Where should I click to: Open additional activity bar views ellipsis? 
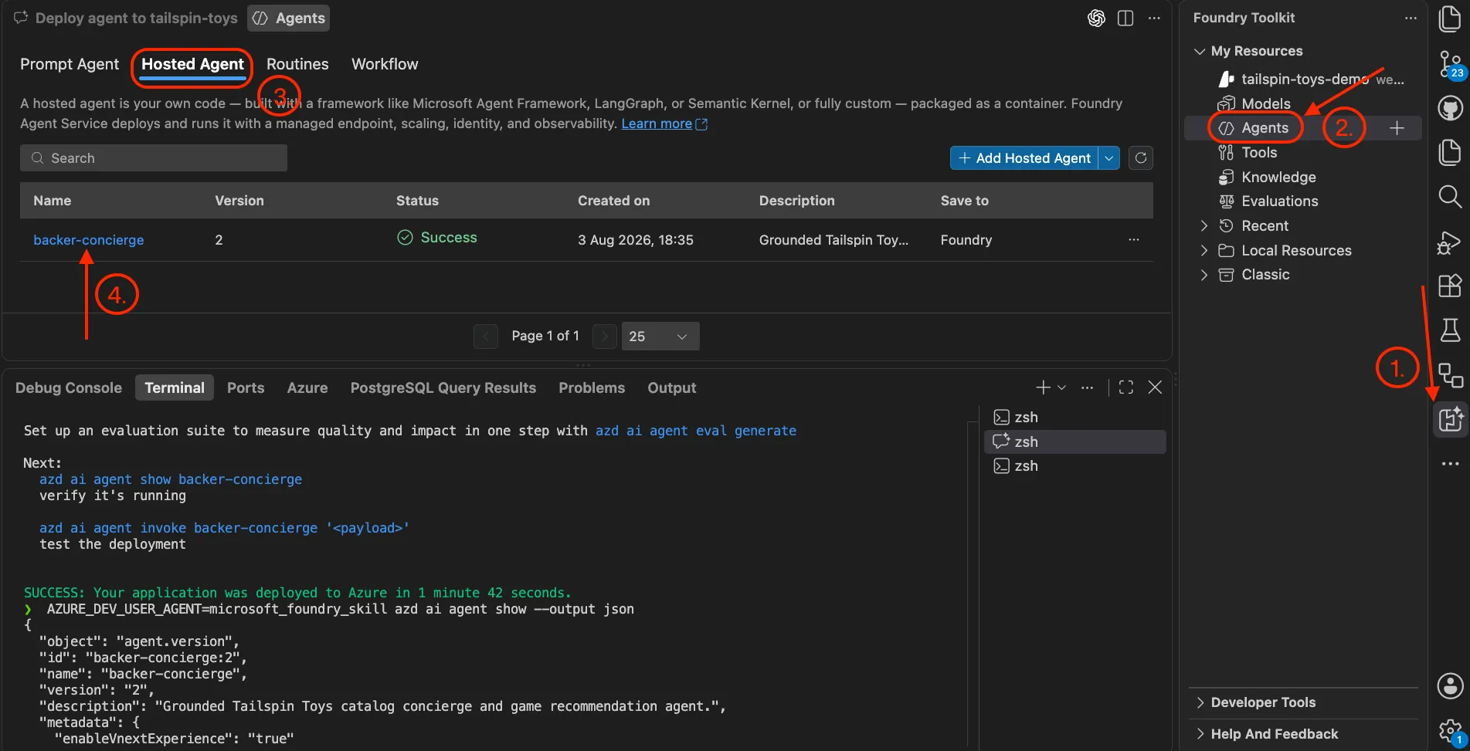[1450, 464]
